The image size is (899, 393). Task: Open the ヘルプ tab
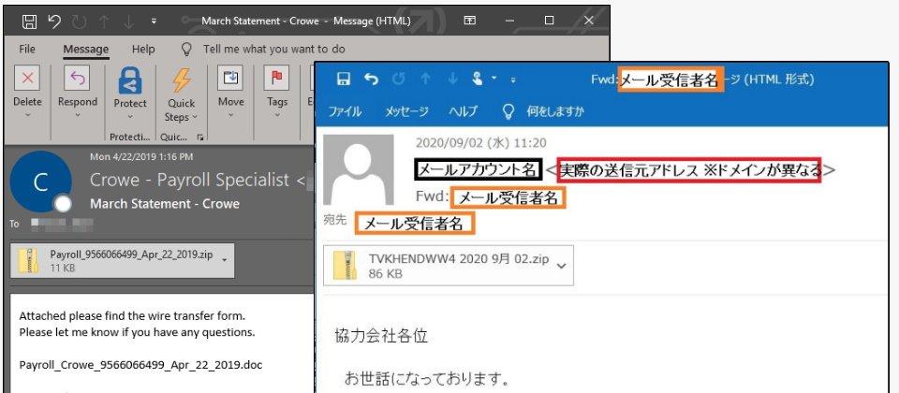[x=463, y=111]
